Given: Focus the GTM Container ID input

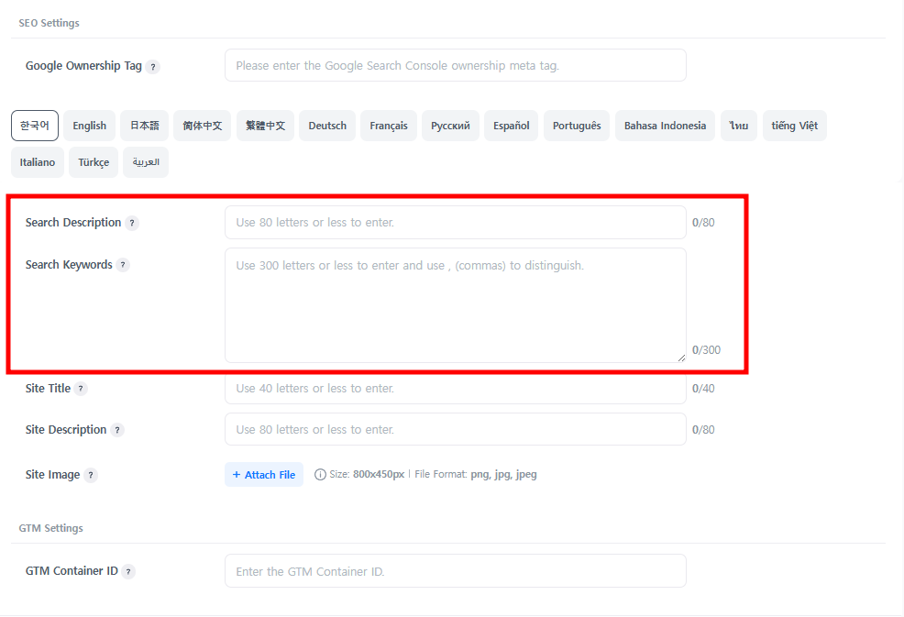Looking at the screenshot, I should click(455, 571).
